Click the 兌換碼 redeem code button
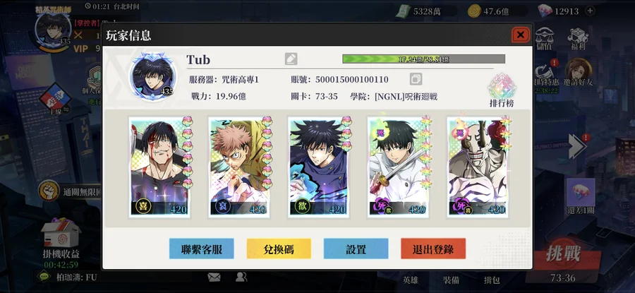This screenshot has width=635, height=293. [279, 249]
